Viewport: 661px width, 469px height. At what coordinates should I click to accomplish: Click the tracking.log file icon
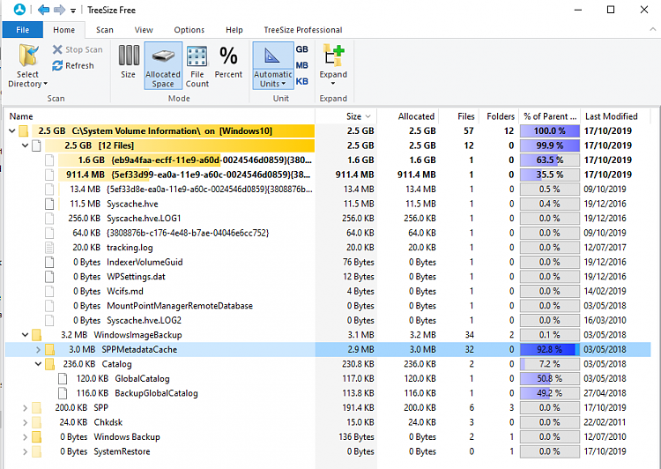click(49, 248)
